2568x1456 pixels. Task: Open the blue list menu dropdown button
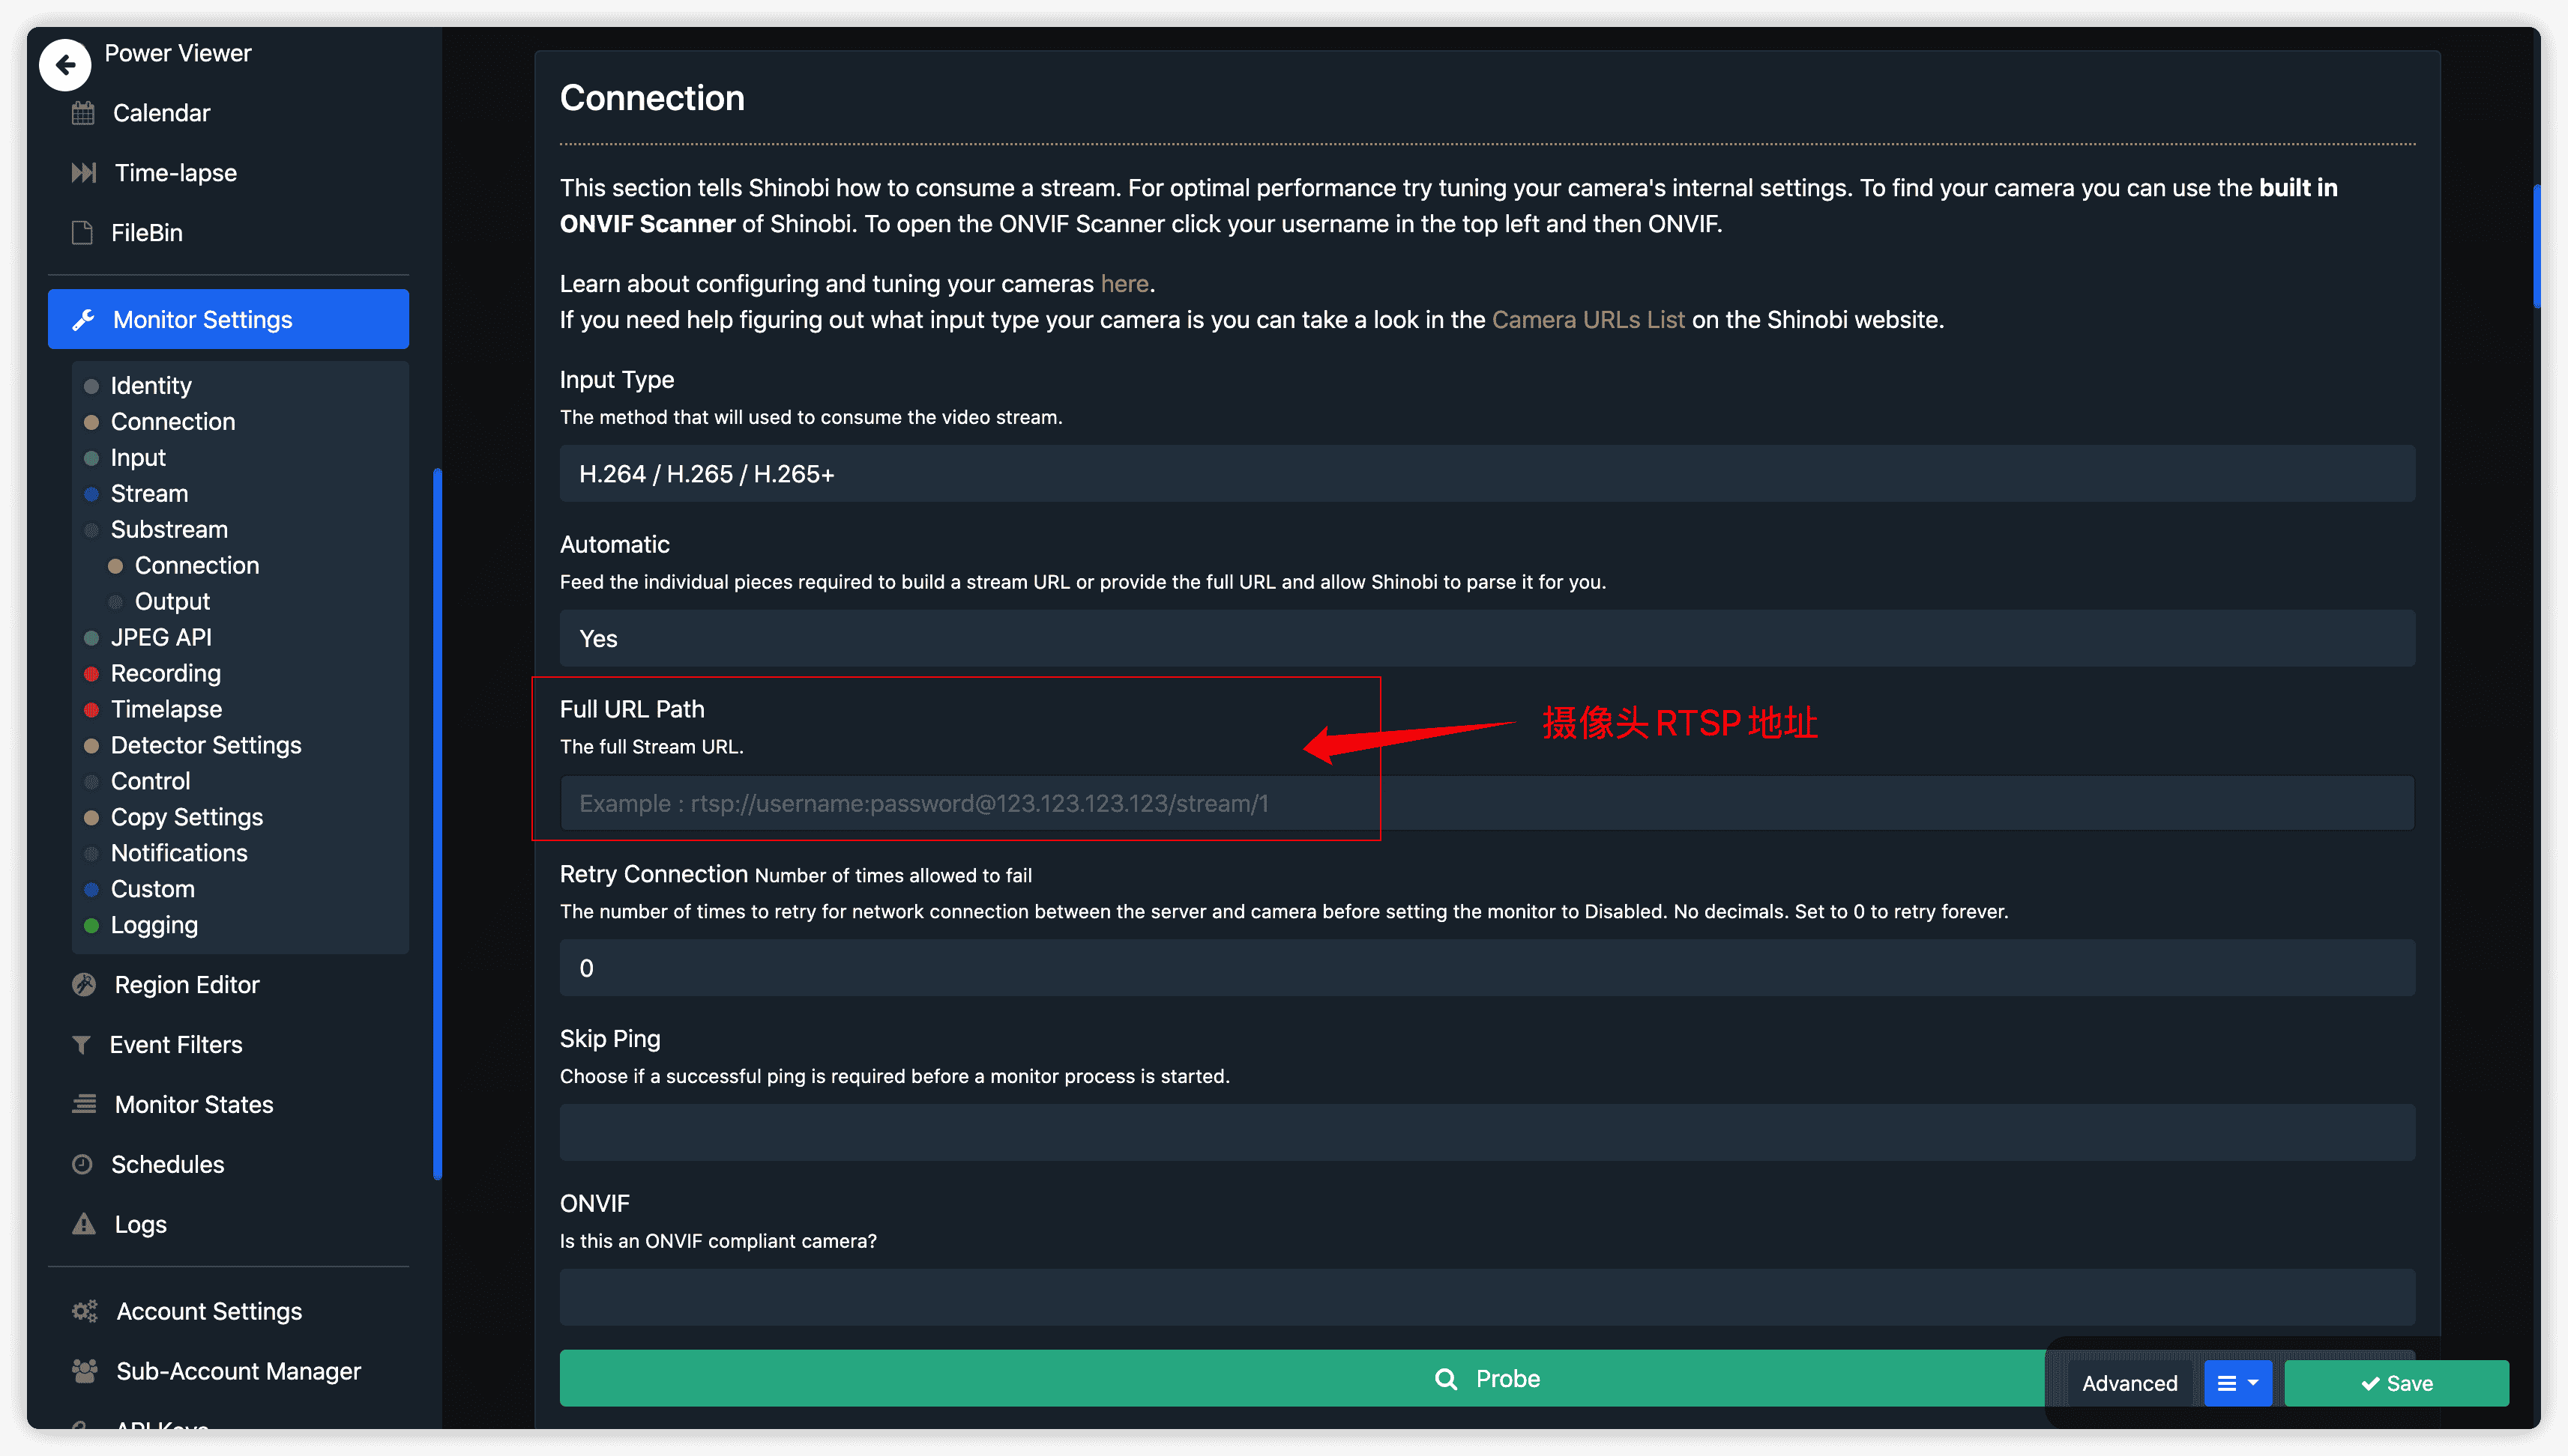pyautogui.click(x=2237, y=1383)
